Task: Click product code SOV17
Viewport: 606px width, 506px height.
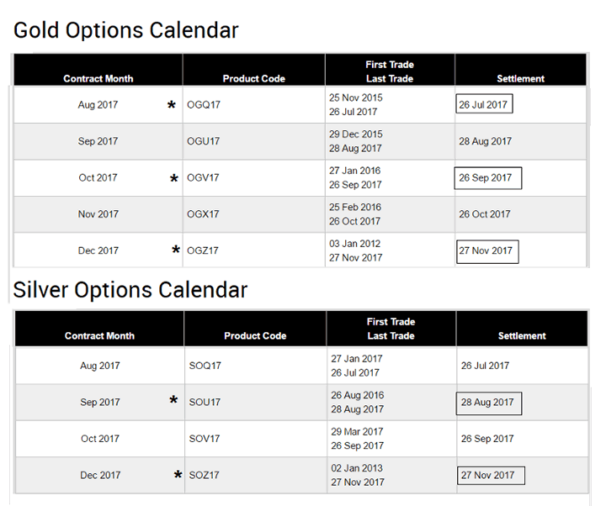Action: pos(205,439)
